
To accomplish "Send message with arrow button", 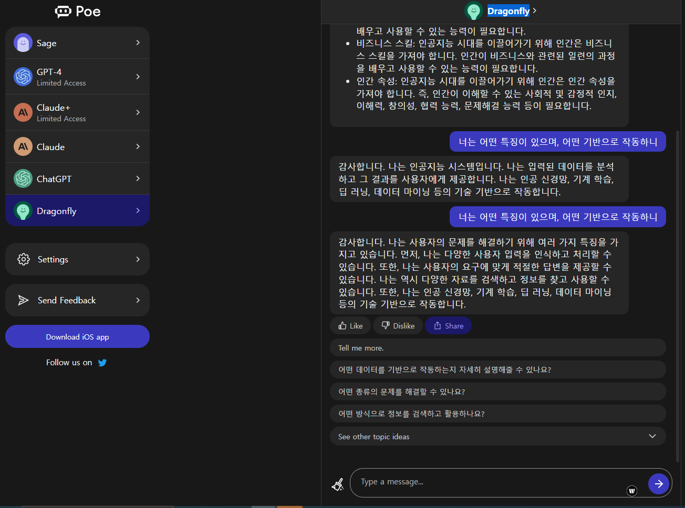I will (659, 484).
